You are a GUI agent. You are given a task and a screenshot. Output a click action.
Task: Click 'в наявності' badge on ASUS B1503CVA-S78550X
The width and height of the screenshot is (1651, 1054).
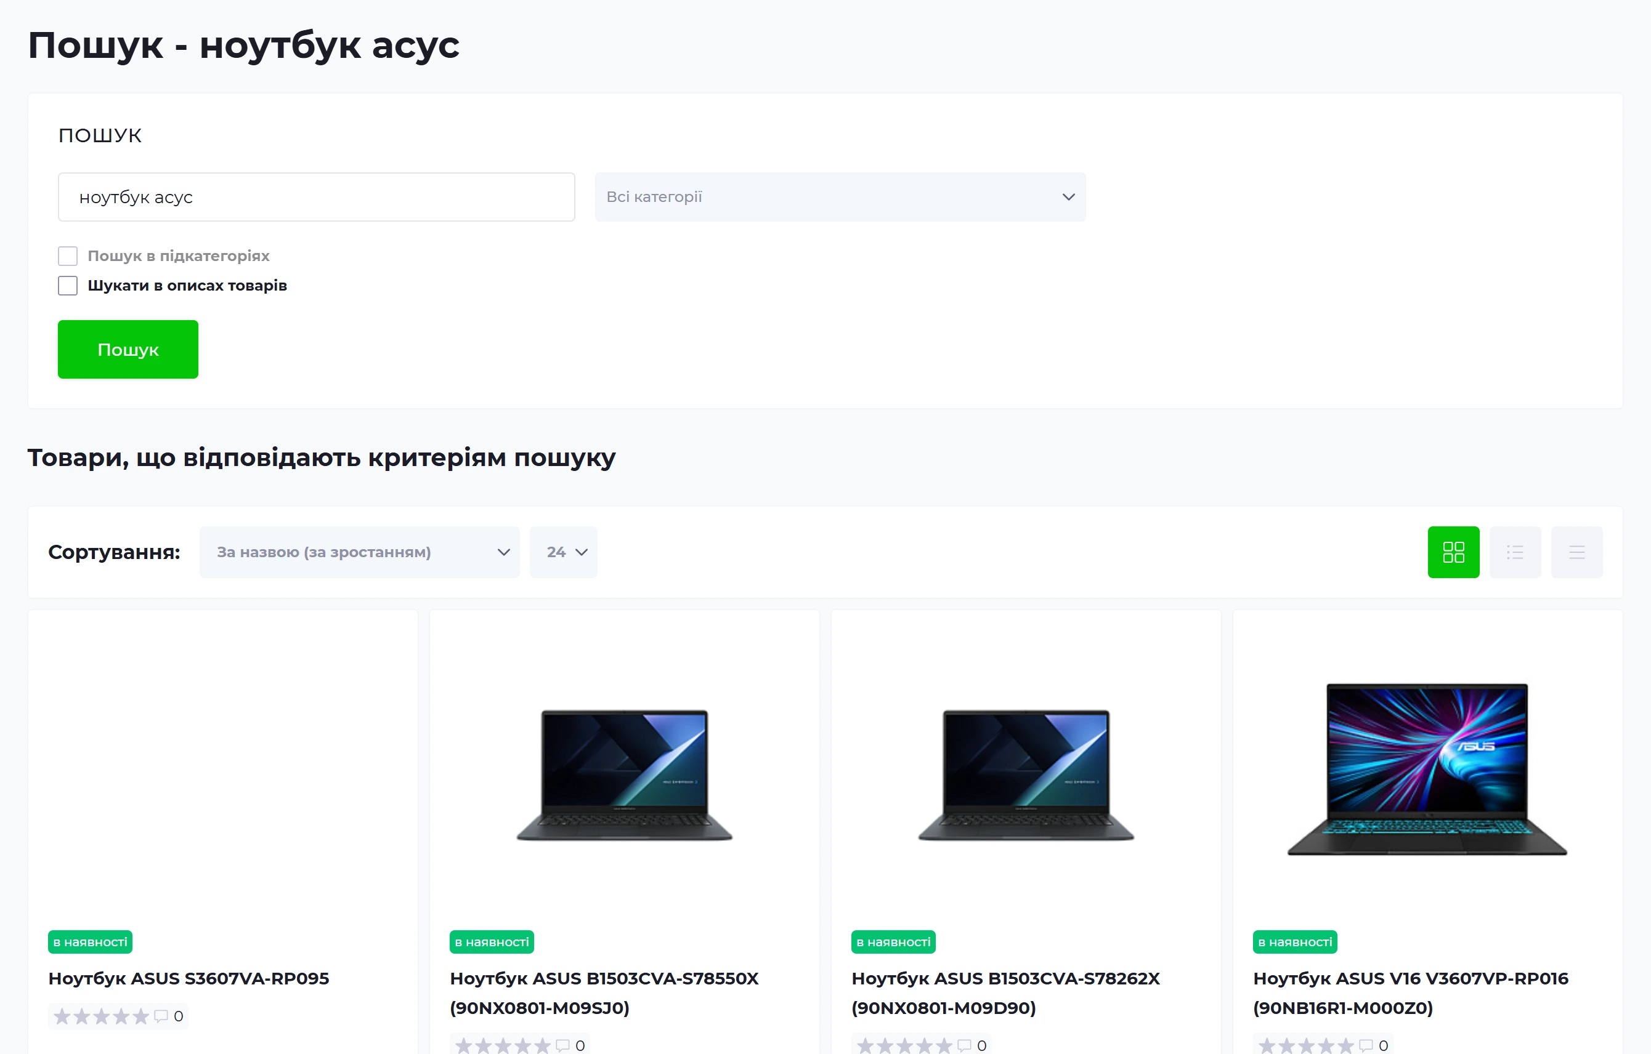492,941
